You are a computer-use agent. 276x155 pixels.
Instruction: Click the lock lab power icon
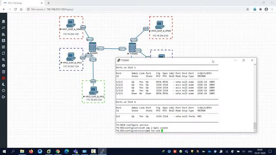click(3, 90)
